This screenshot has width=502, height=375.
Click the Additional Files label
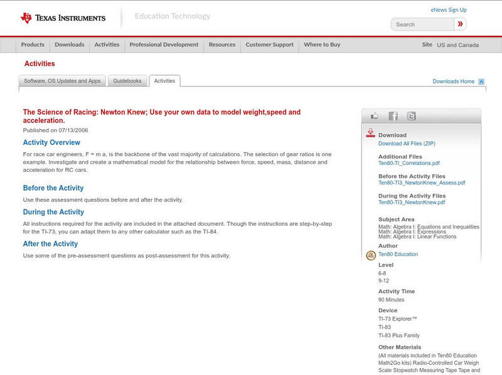(400, 157)
